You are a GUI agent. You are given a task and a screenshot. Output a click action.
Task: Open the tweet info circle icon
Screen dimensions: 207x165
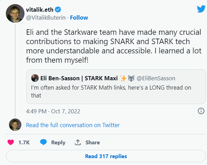coord(201,111)
